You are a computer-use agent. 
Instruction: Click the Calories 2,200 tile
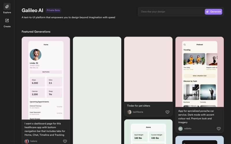38,93
